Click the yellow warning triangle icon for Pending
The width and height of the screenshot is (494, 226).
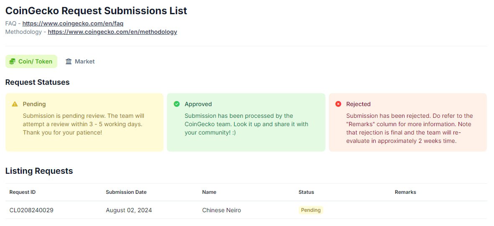click(15, 104)
